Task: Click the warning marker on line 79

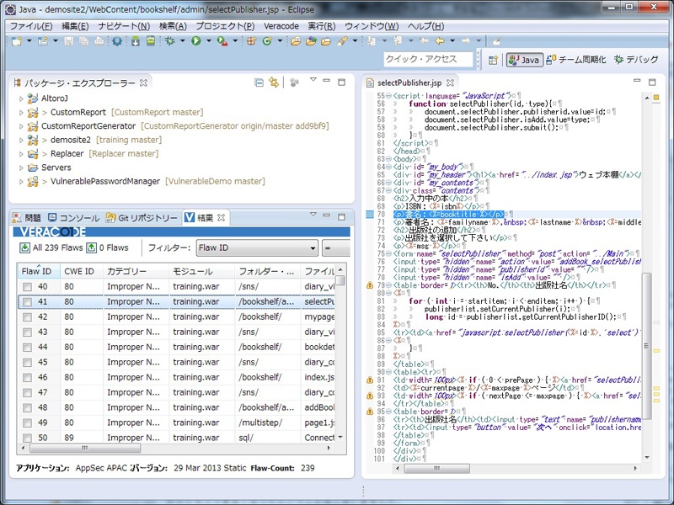Action: point(369,285)
